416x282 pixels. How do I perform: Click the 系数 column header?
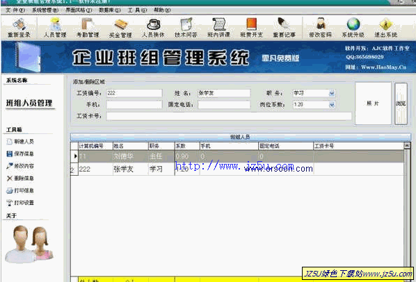(x=187, y=146)
